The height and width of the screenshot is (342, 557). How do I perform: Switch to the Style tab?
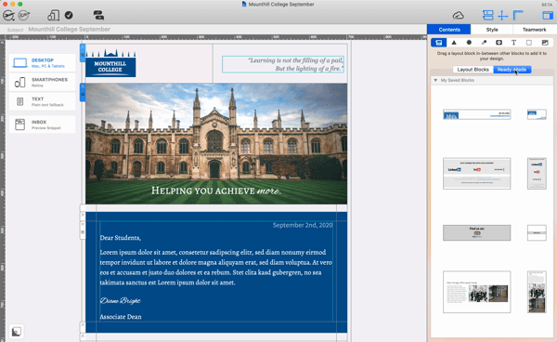(492, 30)
